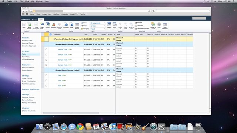Screen dimensions: 237x133
Task: Click the Send Status ribbon icon
Action: (29, 25)
